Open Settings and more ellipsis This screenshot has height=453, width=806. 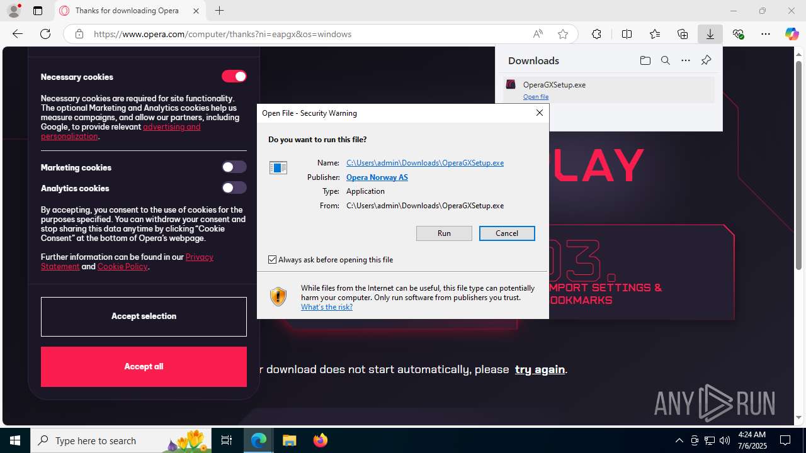tap(766, 34)
